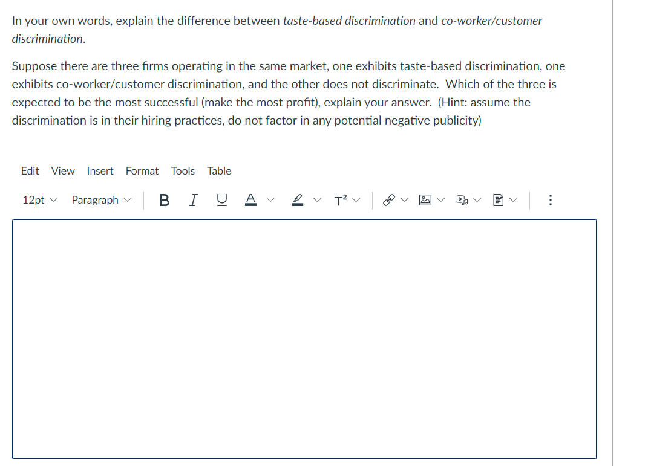Open the Paragraph style dropdown

[x=100, y=200]
